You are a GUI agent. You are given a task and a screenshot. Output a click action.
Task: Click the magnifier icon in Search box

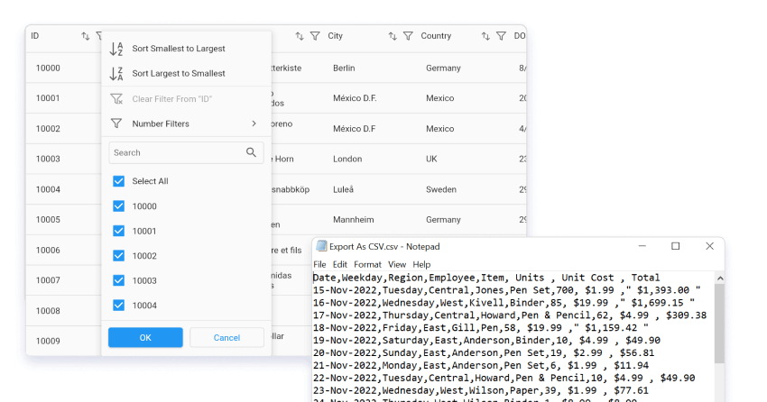[x=252, y=152]
